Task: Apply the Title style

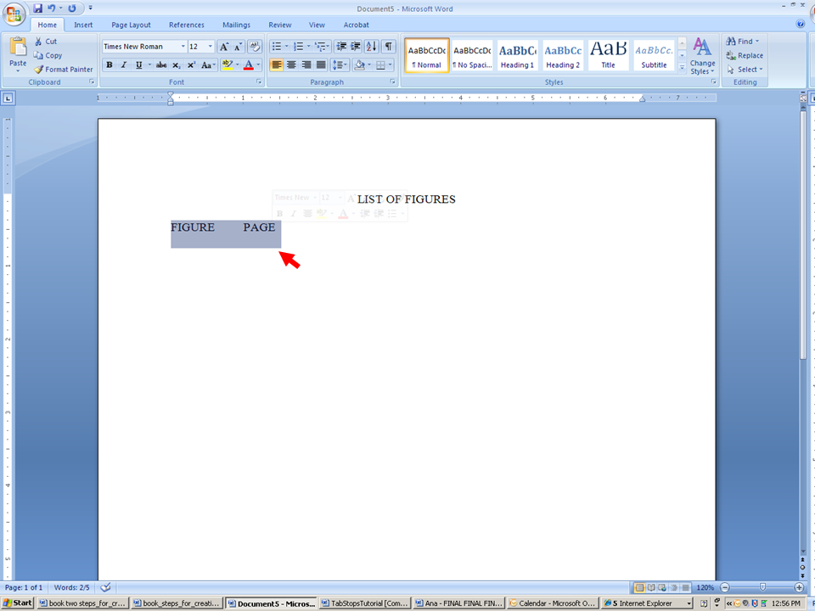Action: 608,56
